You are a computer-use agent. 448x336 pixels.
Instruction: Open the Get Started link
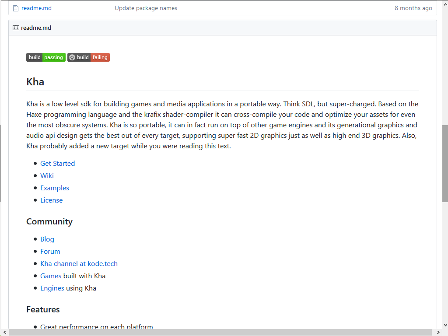tap(57, 164)
